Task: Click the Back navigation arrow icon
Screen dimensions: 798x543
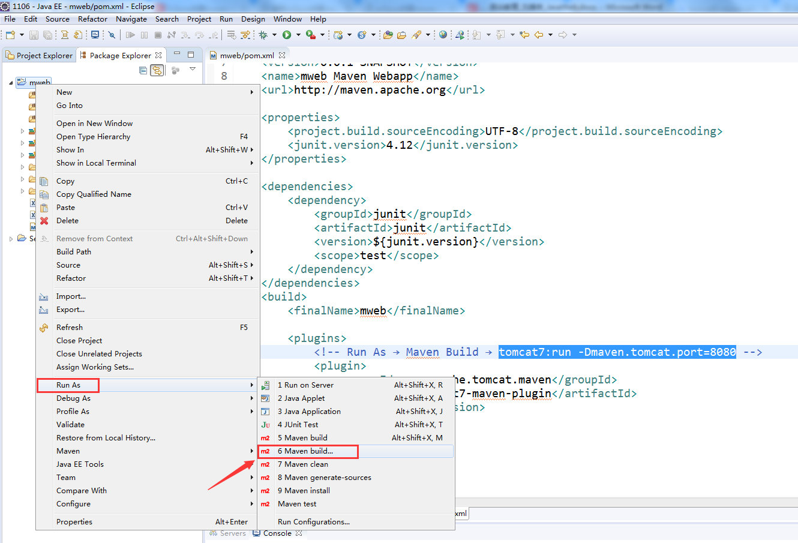Action: tap(539, 35)
